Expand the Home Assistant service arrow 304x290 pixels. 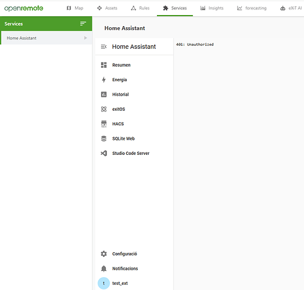point(85,38)
